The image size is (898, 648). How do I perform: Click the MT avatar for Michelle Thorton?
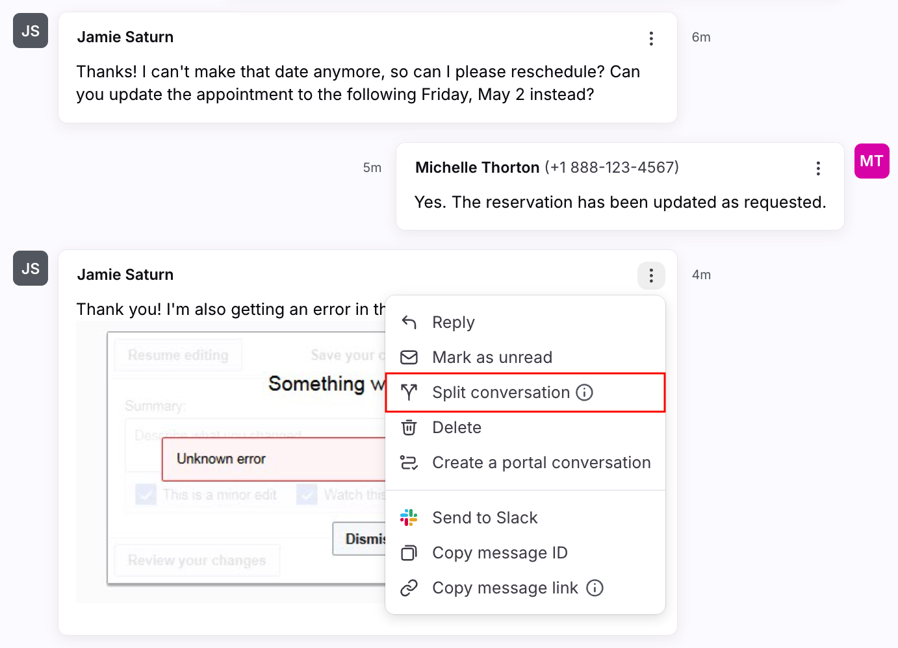(x=871, y=161)
